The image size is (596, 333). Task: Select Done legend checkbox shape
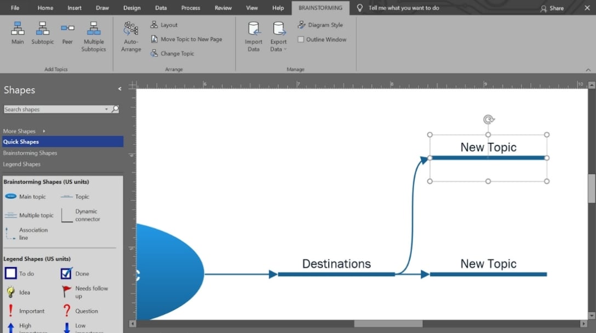(75, 273)
